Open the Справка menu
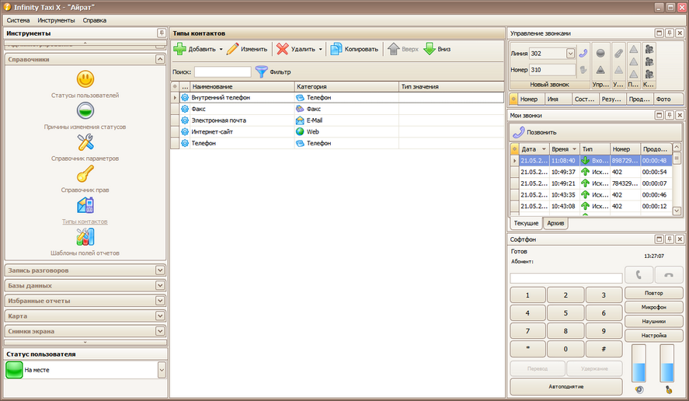689x401 pixels. pyautogui.click(x=95, y=20)
